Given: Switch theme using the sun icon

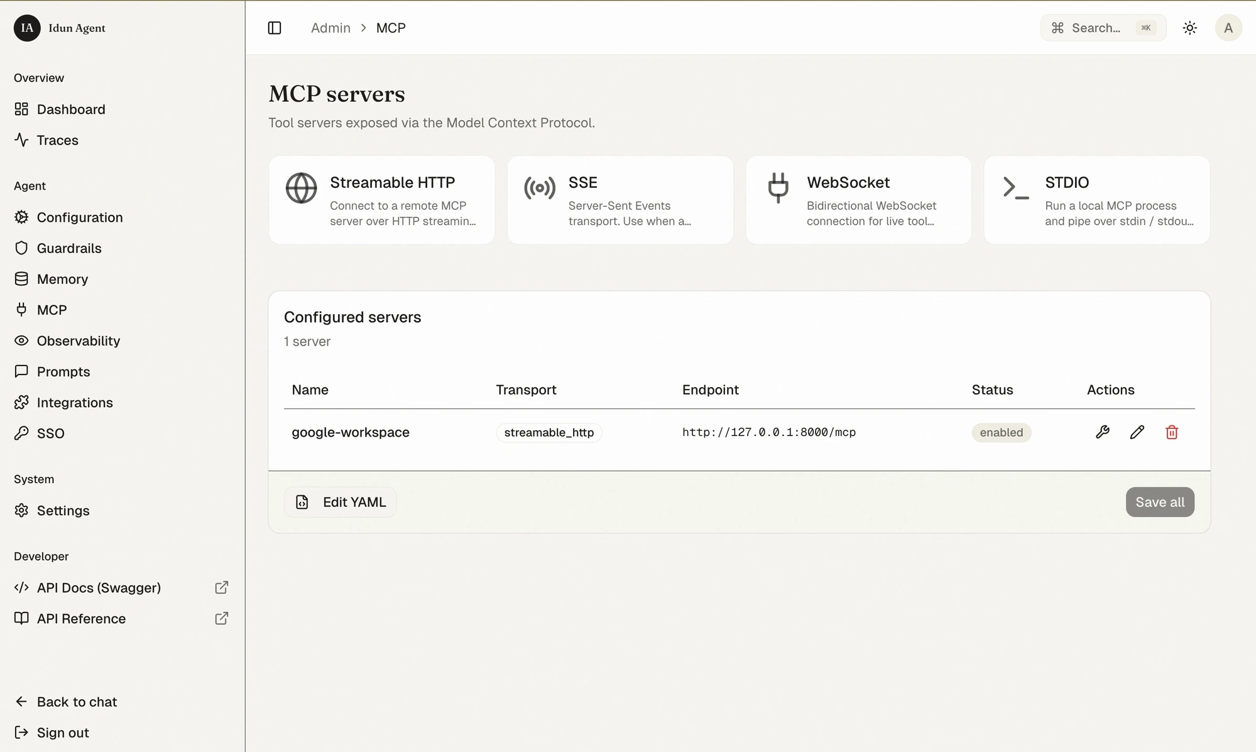Looking at the screenshot, I should click(x=1189, y=28).
